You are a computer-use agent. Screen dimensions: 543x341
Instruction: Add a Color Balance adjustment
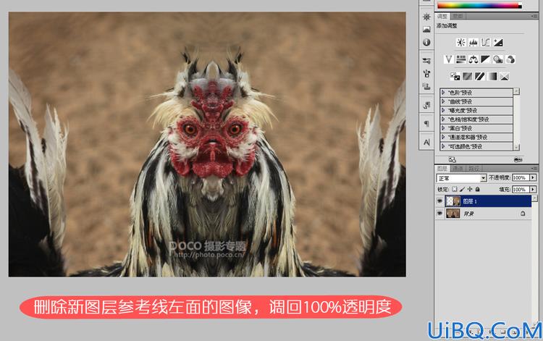point(473,59)
